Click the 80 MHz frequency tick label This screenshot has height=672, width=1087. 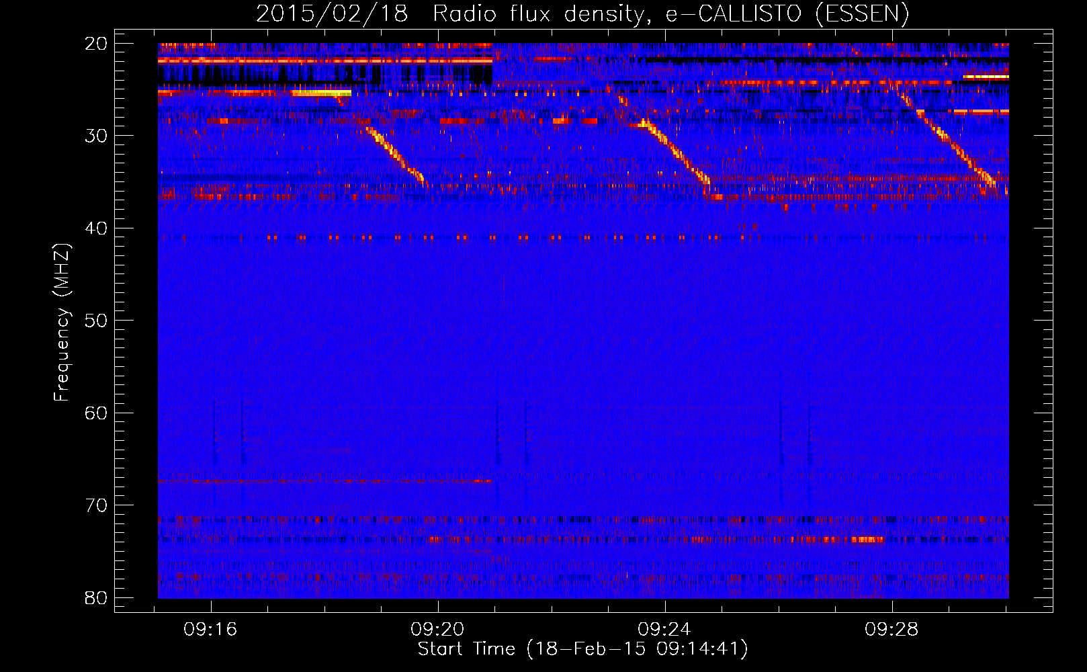96,597
